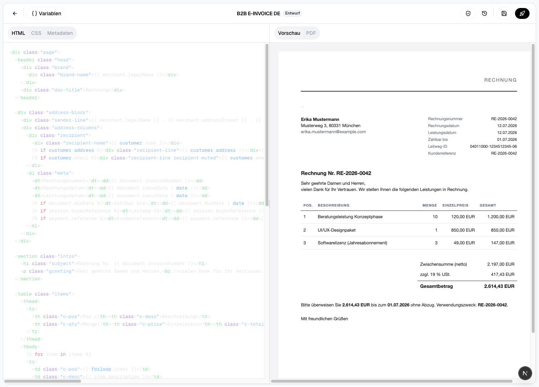Save the template with the disk icon
Screen dimensions: 539x387
point(504,13)
